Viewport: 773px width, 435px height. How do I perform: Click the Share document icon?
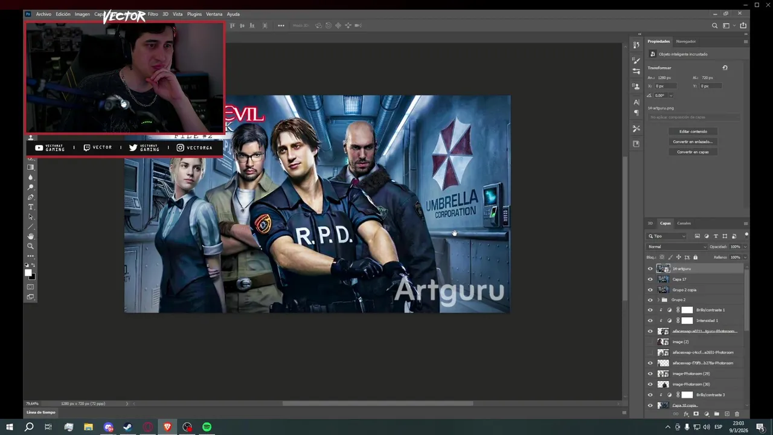tap(743, 25)
